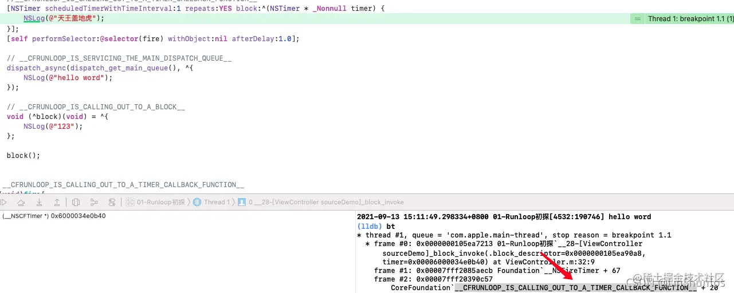Click the frame #2 address console line
Image resolution: width=734 pixels, height=293 pixels.
coord(433,279)
